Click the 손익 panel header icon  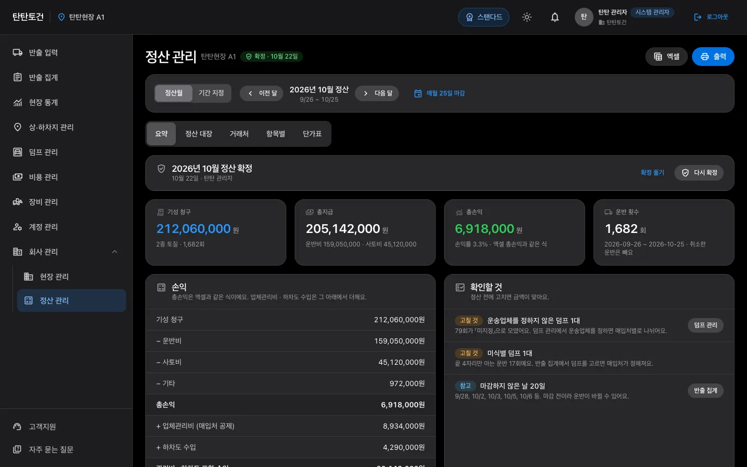pos(161,287)
